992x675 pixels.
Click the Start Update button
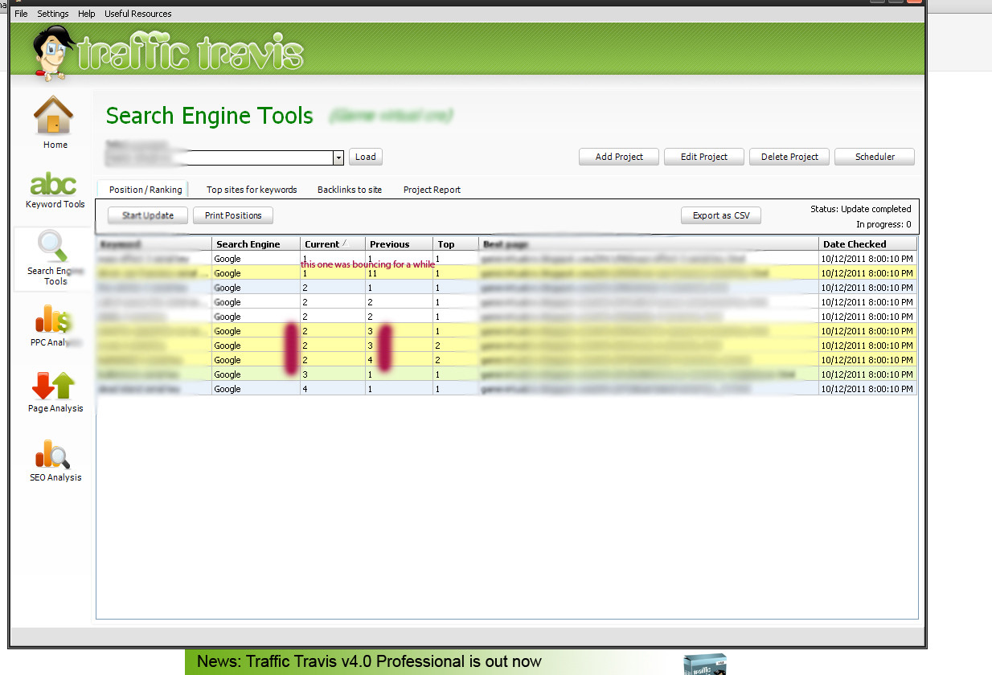pyautogui.click(x=148, y=215)
